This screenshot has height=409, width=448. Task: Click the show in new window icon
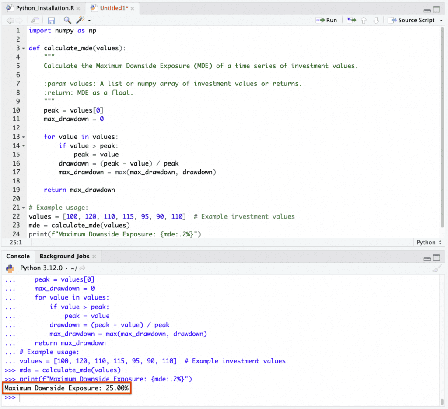35,20
